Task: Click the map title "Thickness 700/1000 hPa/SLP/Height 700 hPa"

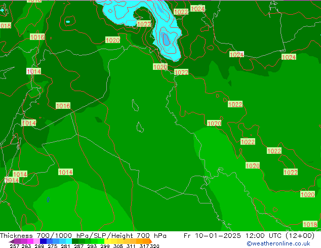Action: point(83,236)
